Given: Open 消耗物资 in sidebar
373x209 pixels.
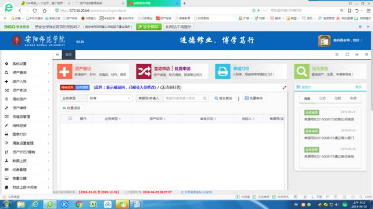Looking at the screenshot, I should [20, 126].
